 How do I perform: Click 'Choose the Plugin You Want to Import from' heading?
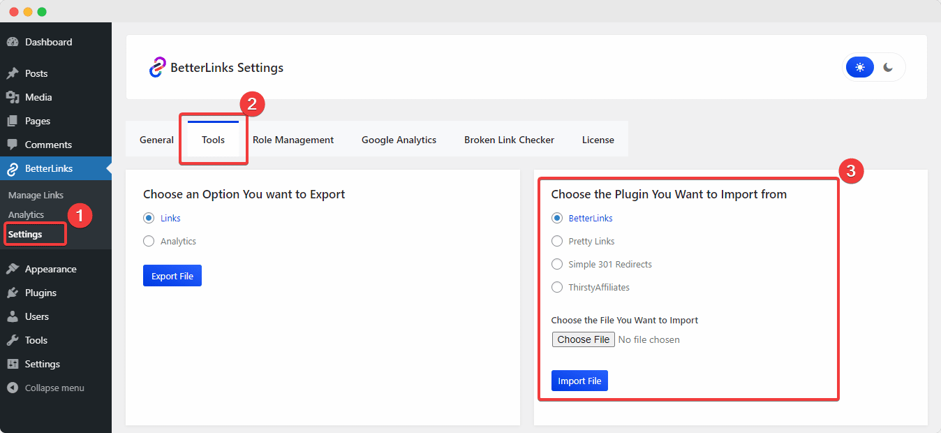point(669,194)
